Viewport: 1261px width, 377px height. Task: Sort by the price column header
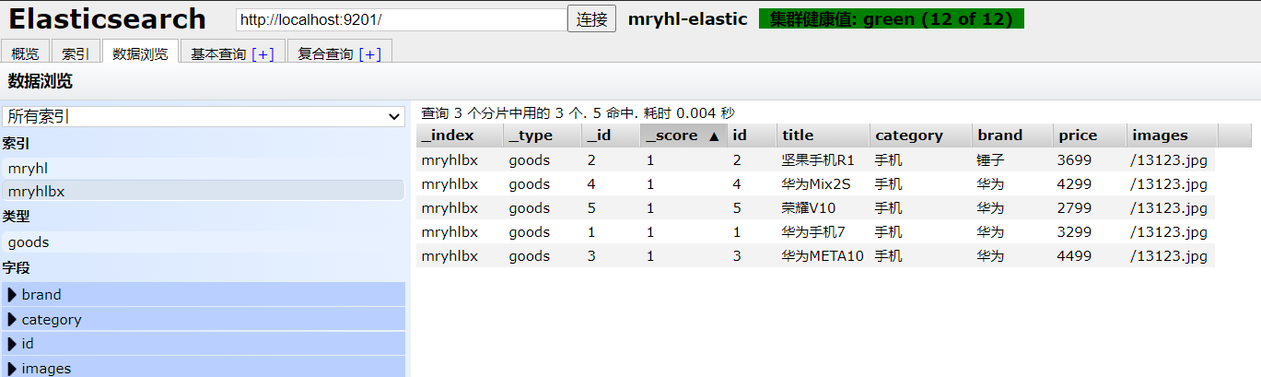[x=1090, y=135]
